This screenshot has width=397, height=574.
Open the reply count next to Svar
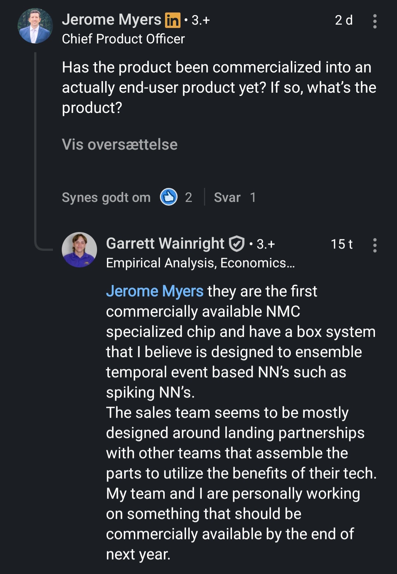253,197
